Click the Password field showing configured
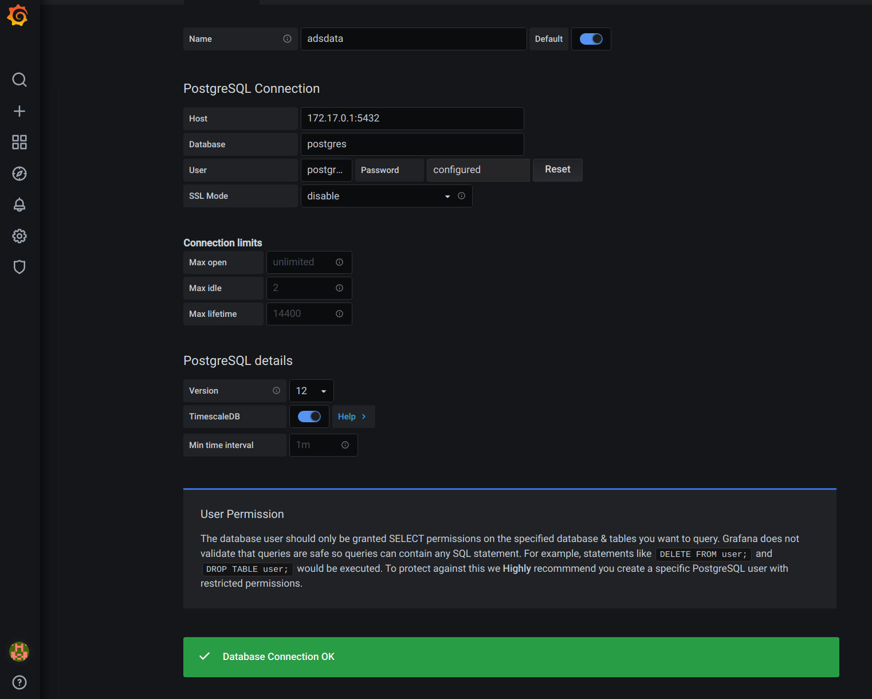872x699 pixels. [x=478, y=170]
